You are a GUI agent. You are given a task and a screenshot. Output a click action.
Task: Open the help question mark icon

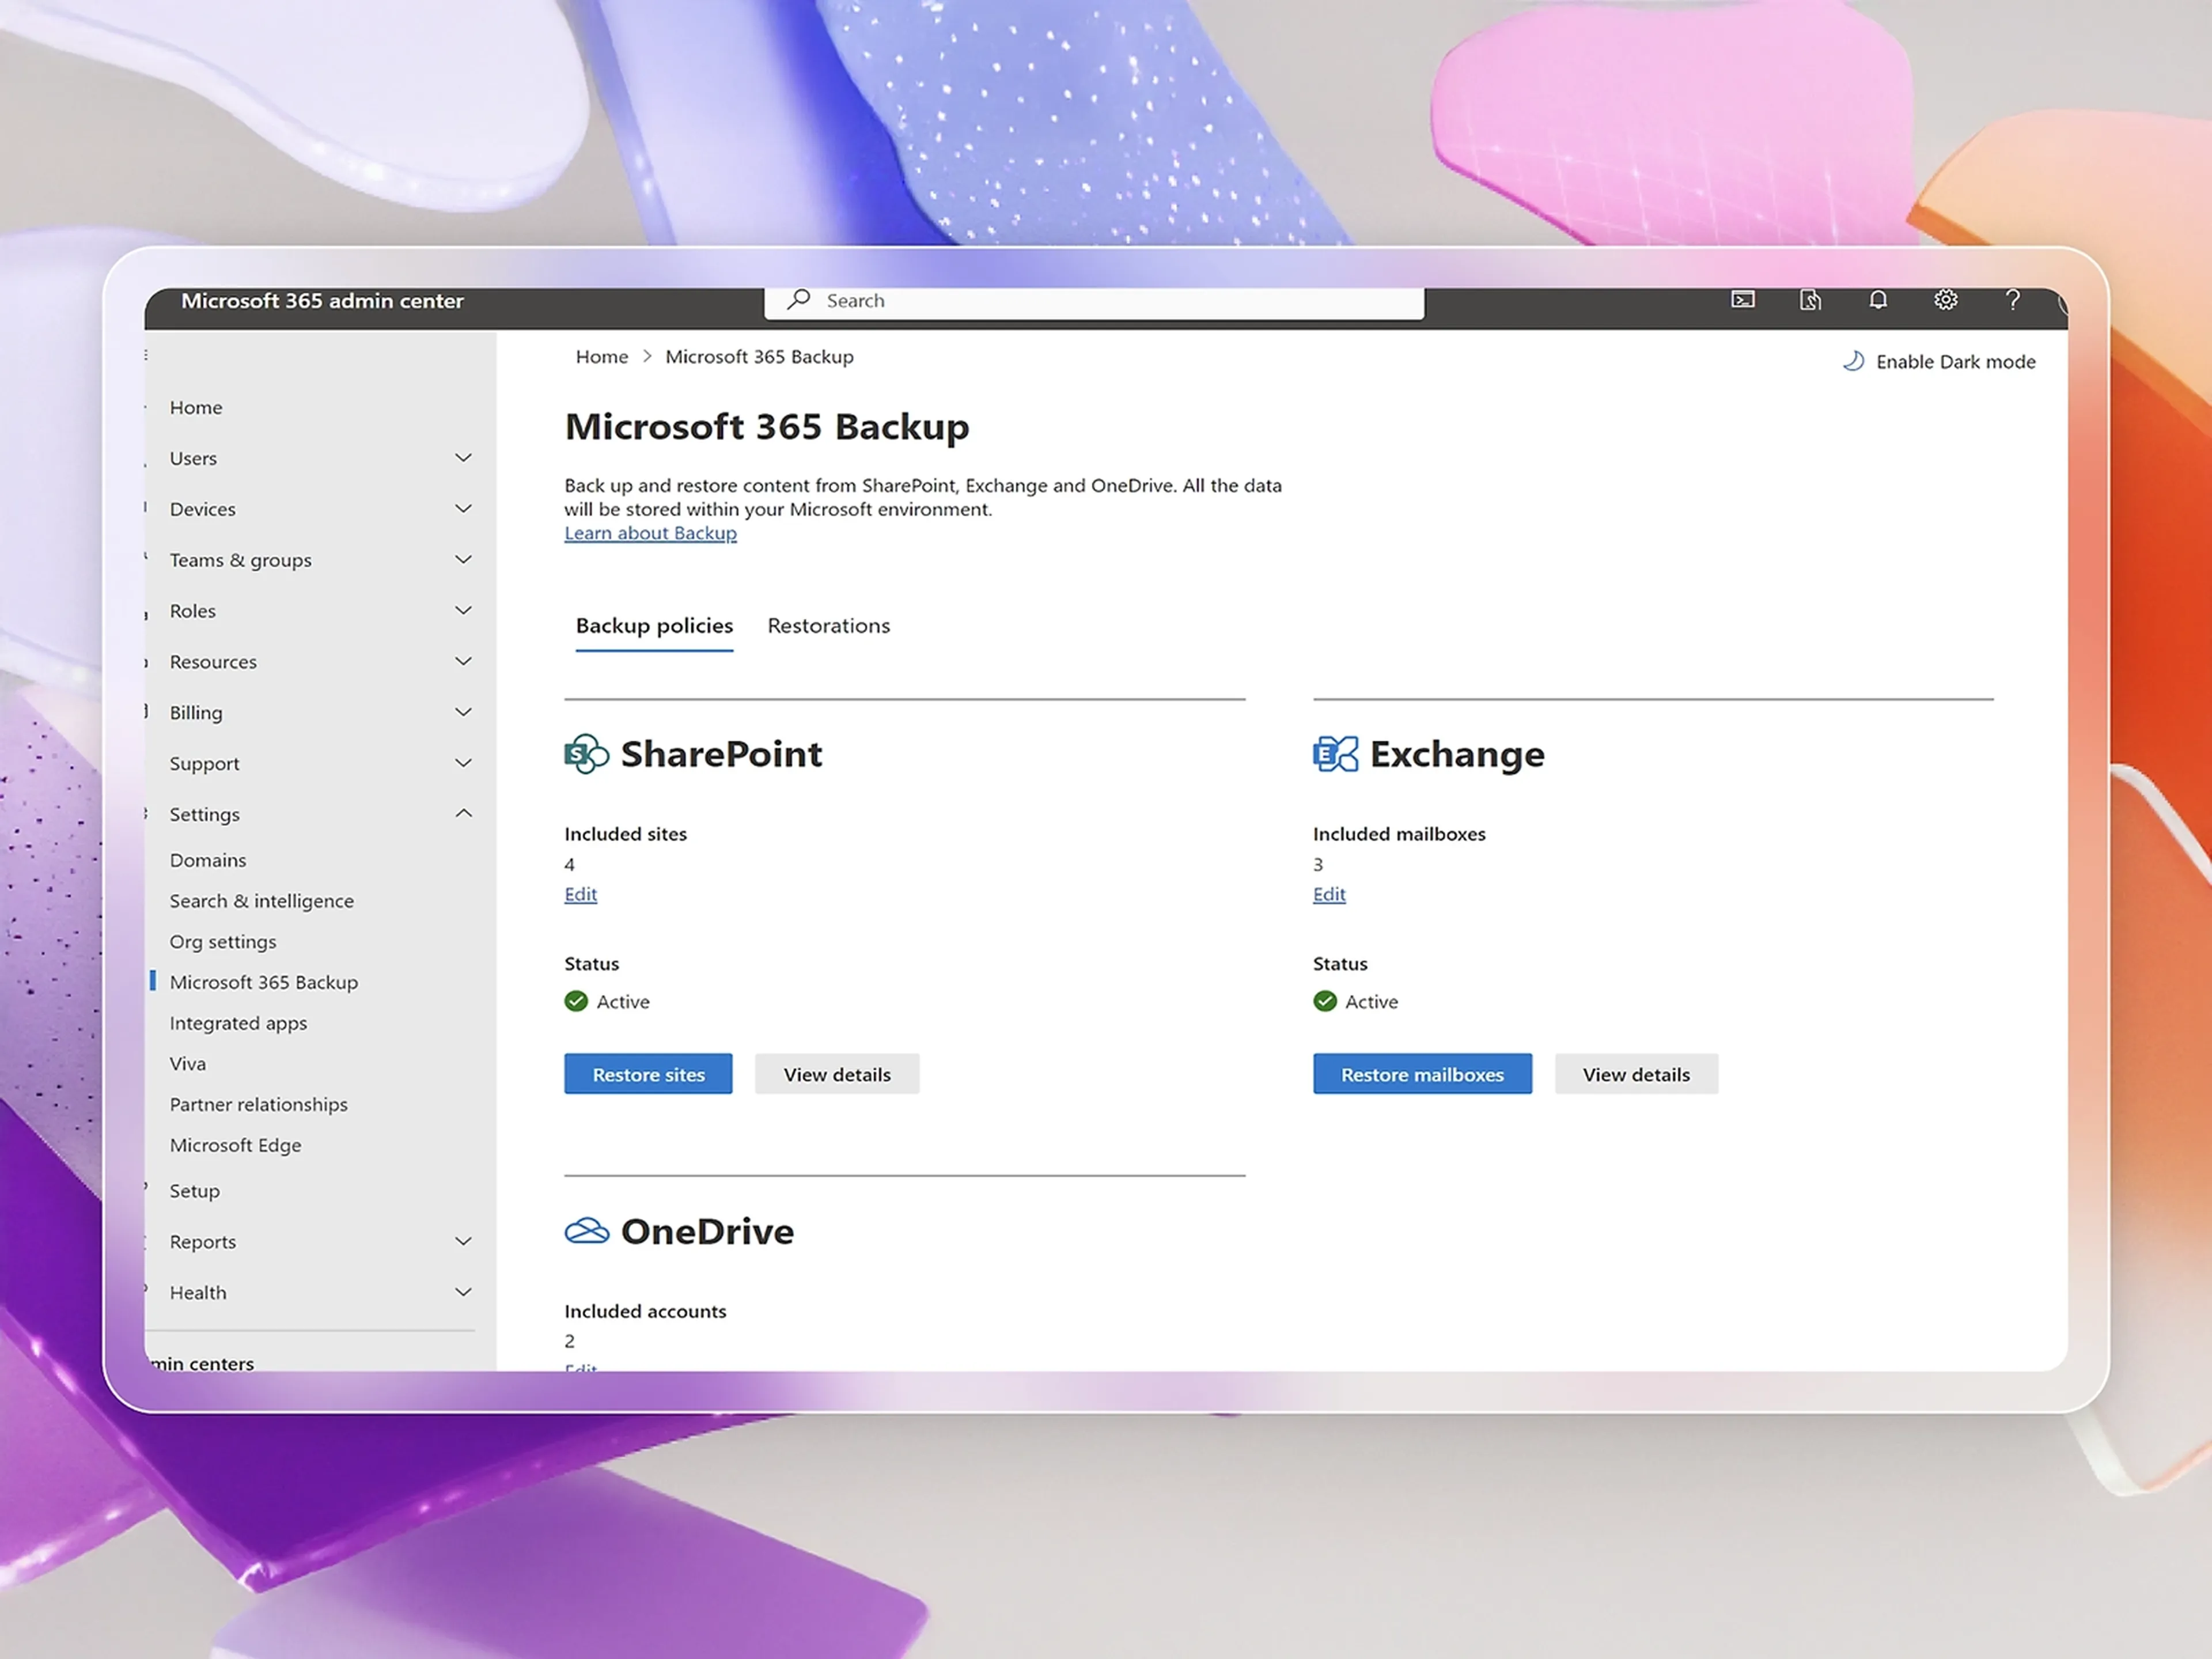pos(2013,300)
